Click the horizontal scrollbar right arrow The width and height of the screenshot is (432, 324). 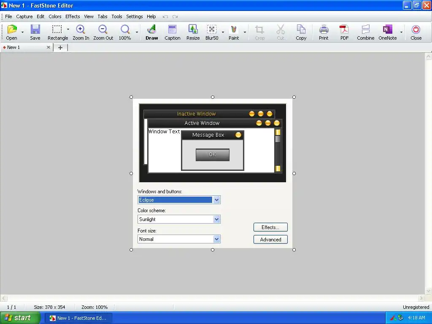coord(421,298)
